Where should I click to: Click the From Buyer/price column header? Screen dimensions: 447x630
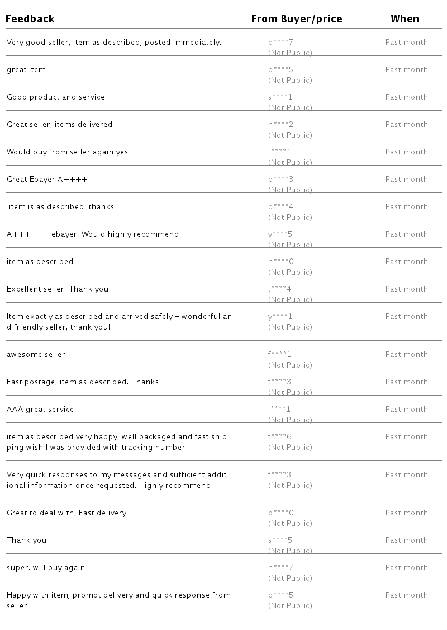pos(297,19)
